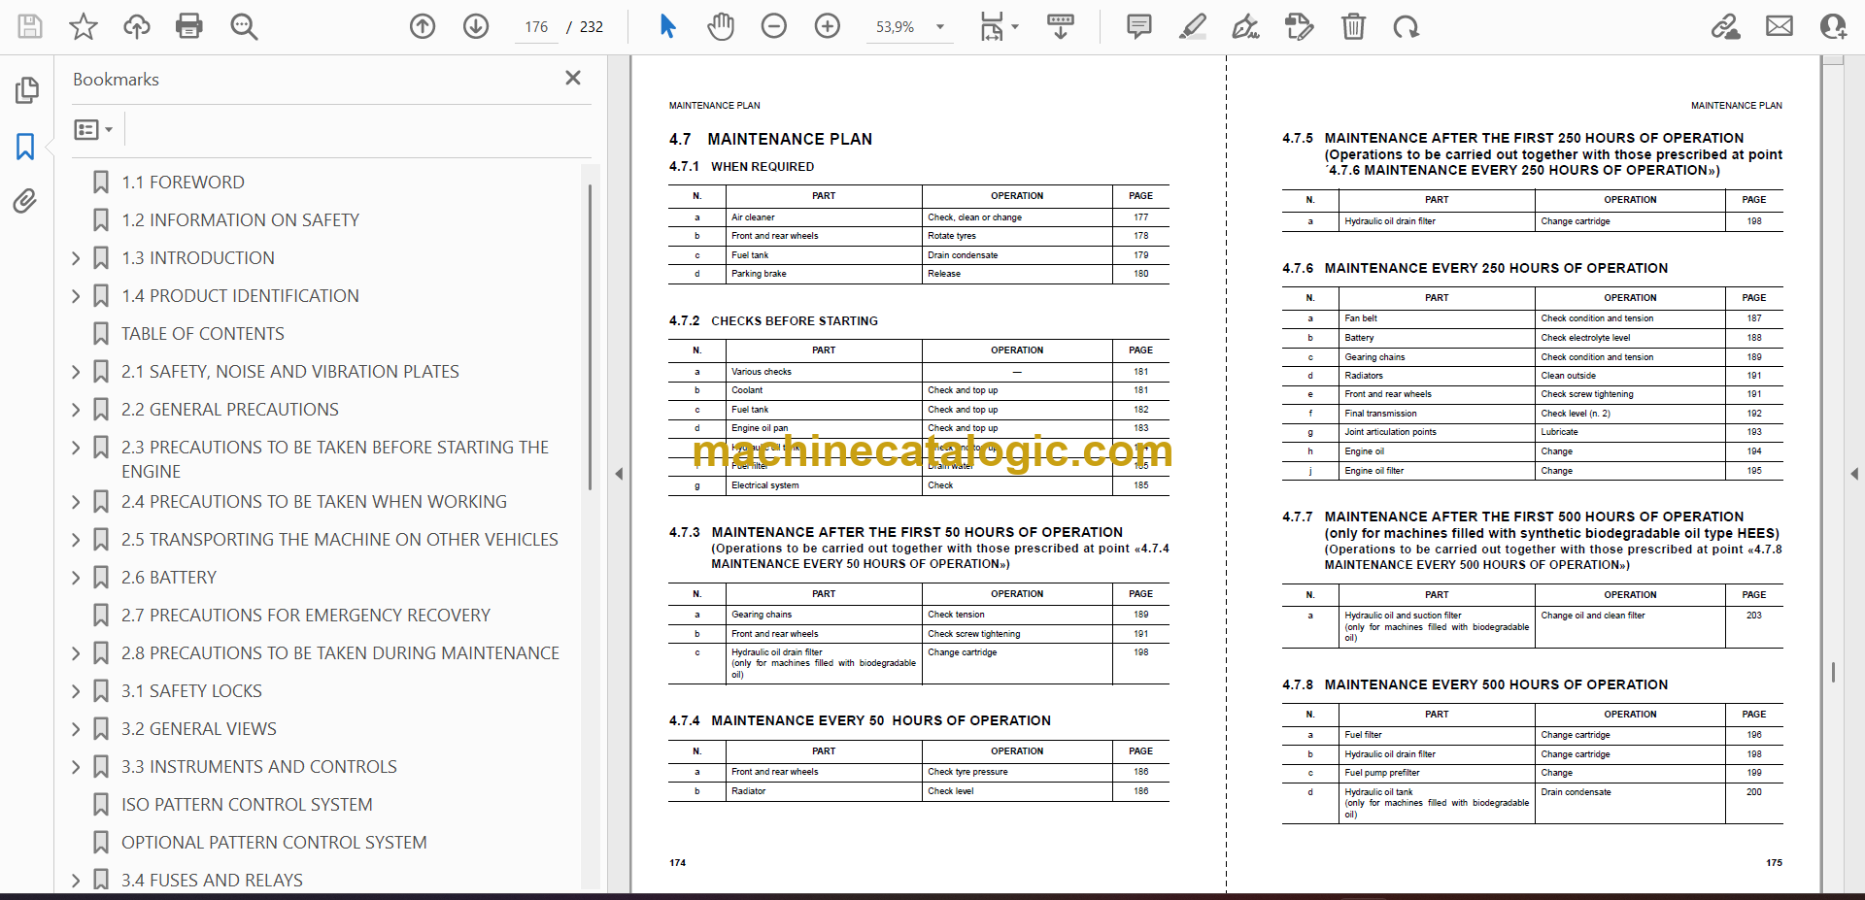Zoom out with minus button
The height and width of the screenshot is (900, 1865).
pyautogui.click(x=774, y=26)
